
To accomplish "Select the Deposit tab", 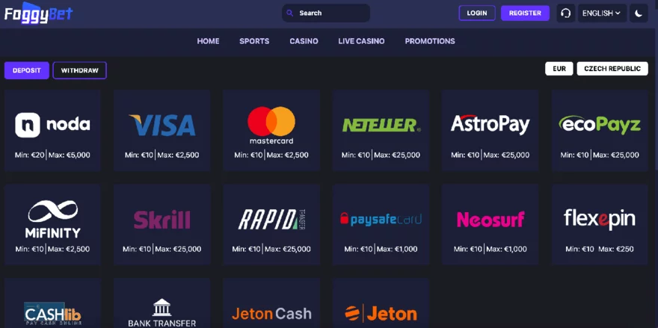I will pyautogui.click(x=27, y=70).
